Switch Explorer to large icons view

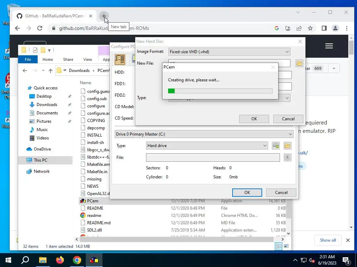286,246
